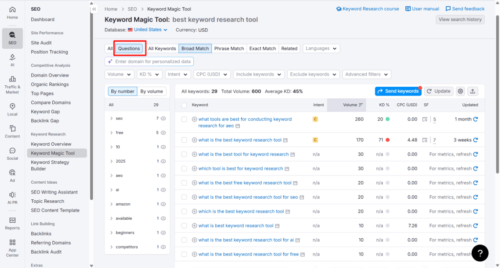Click the export upload icon
This screenshot has width=500, height=268.
tap(473, 91)
